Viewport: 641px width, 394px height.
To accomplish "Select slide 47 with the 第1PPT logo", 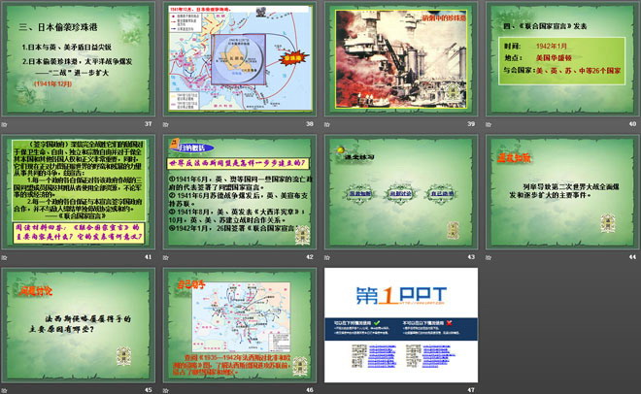I will (401, 325).
